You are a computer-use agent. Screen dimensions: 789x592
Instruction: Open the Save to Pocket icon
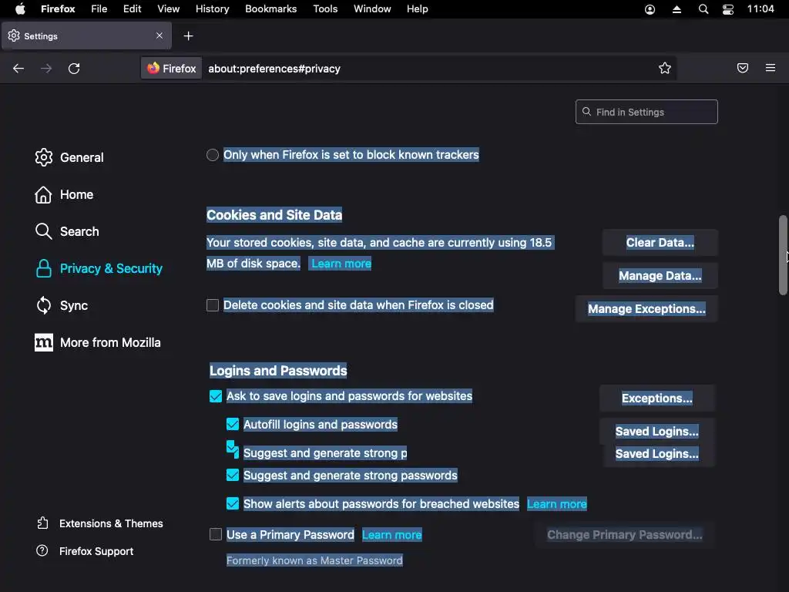click(x=743, y=69)
